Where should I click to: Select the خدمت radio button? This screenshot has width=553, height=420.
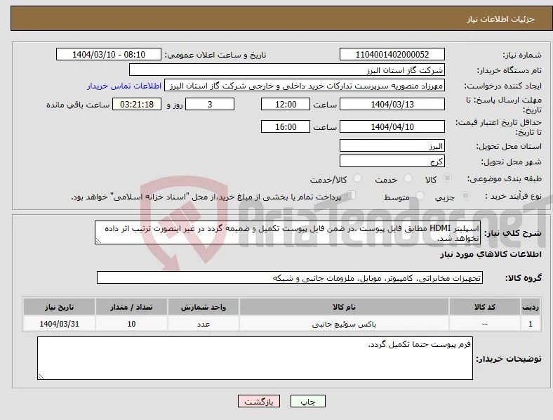pos(408,178)
